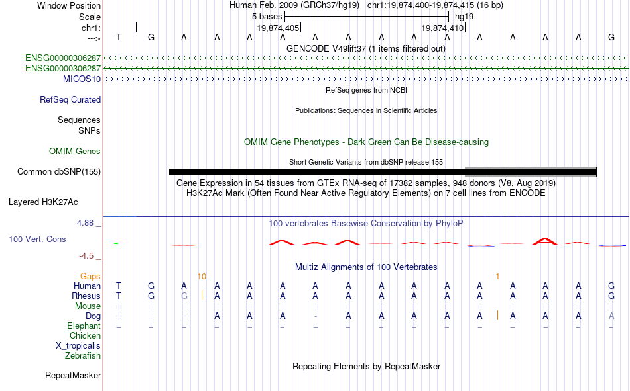Click the T base in sequence row
The width and height of the screenshot is (630, 391).
(x=119, y=37)
